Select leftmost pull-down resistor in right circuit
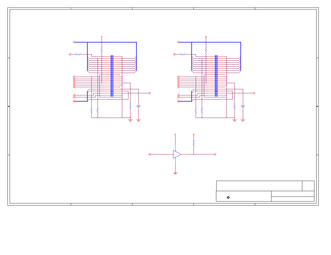Screen dimensions: 331x255 click(196, 110)
